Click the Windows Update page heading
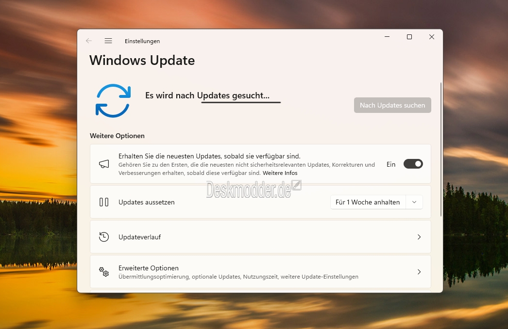This screenshot has width=508, height=329. (x=142, y=61)
